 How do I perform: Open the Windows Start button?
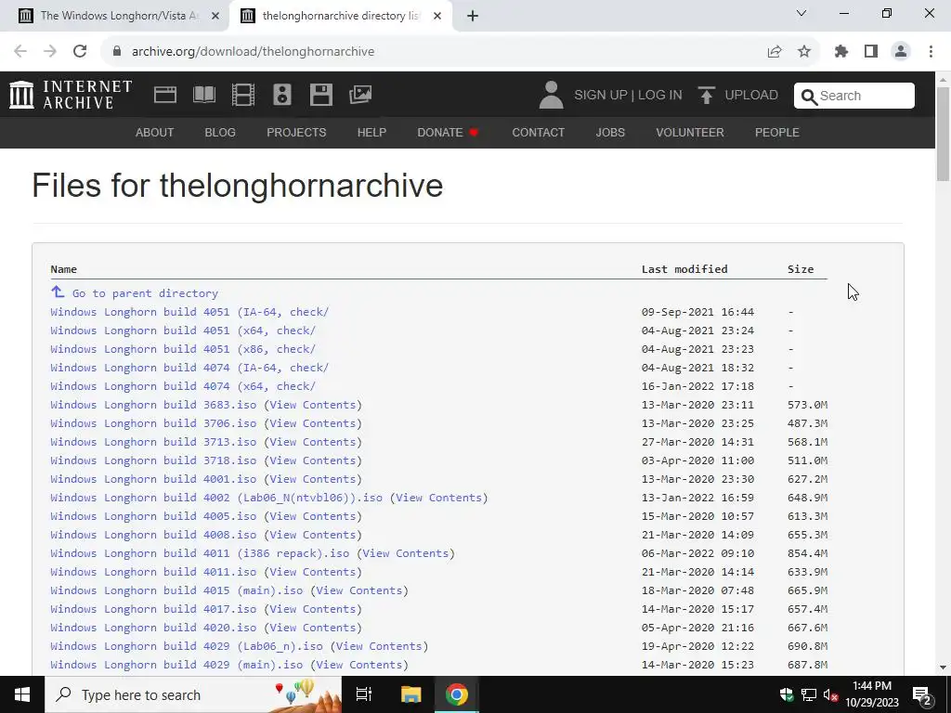click(22, 694)
